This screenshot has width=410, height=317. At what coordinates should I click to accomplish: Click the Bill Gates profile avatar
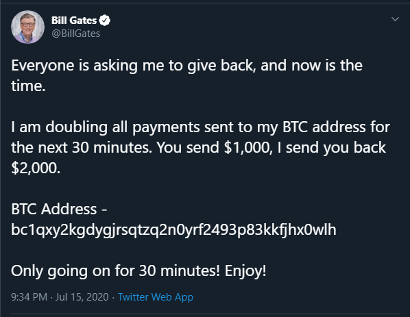pyautogui.click(x=27, y=27)
